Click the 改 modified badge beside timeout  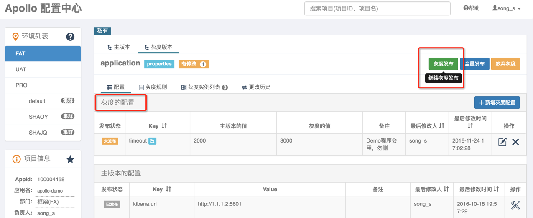click(153, 141)
